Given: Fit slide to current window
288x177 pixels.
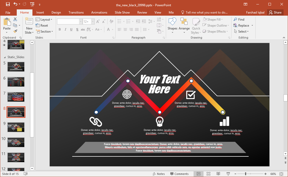Looking at the screenshot, I should pos(281,174).
